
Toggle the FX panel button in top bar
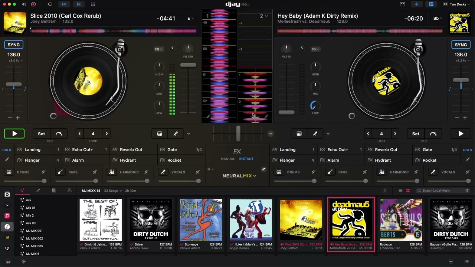coord(64,4)
